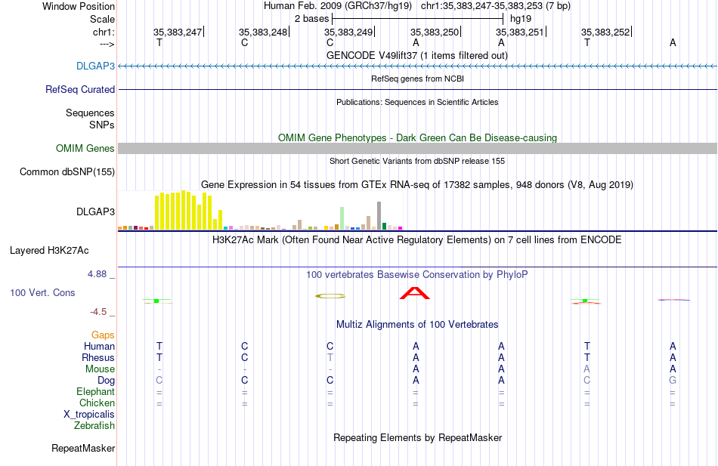The width and height of the screenshot is (718, 466).
Task: Click position label 35,383,252 in the ruler
Action: tap(605, 32)
